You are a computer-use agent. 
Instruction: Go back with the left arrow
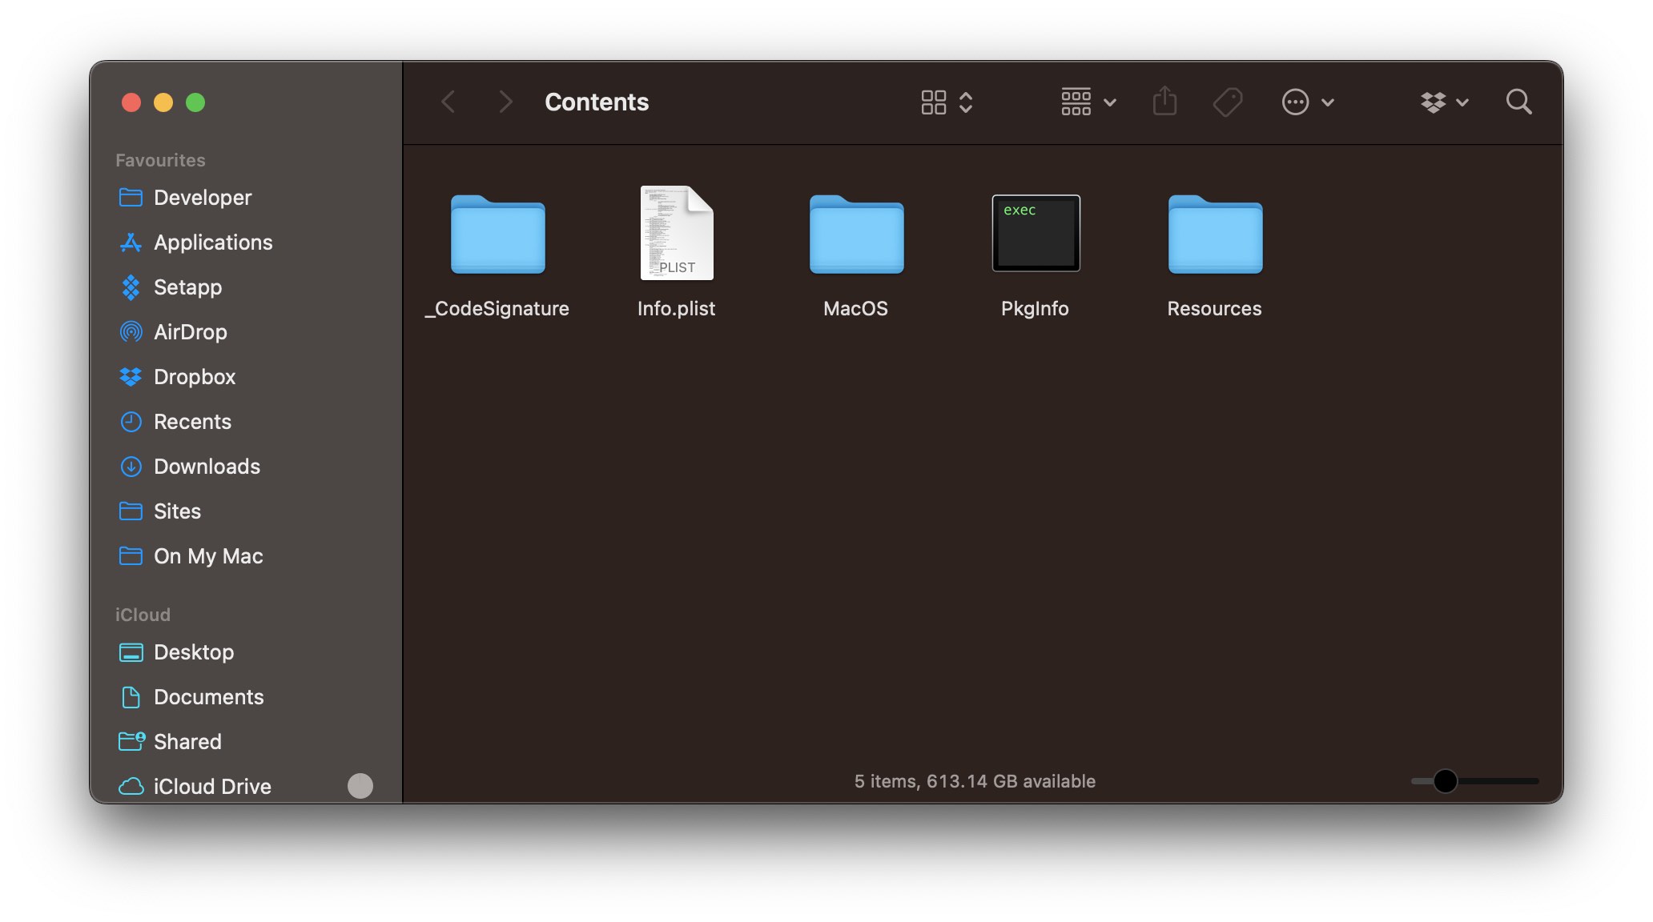tap(448, 102)
